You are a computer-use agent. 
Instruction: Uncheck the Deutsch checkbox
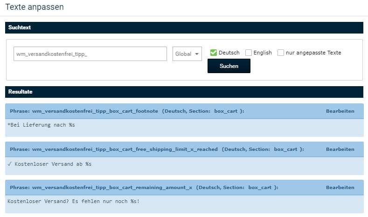[213, 53]
